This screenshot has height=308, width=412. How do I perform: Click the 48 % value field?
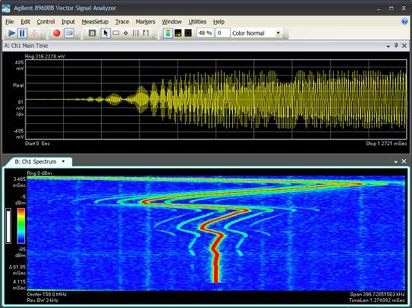tap(205, 33)
